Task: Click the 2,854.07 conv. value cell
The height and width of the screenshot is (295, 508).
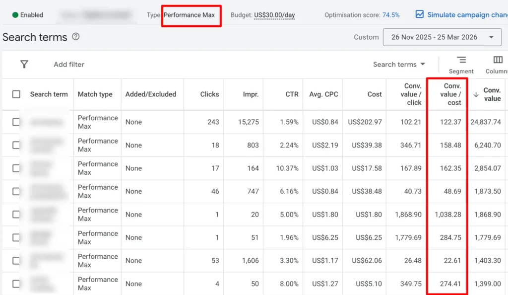Action: pos(488,168)
